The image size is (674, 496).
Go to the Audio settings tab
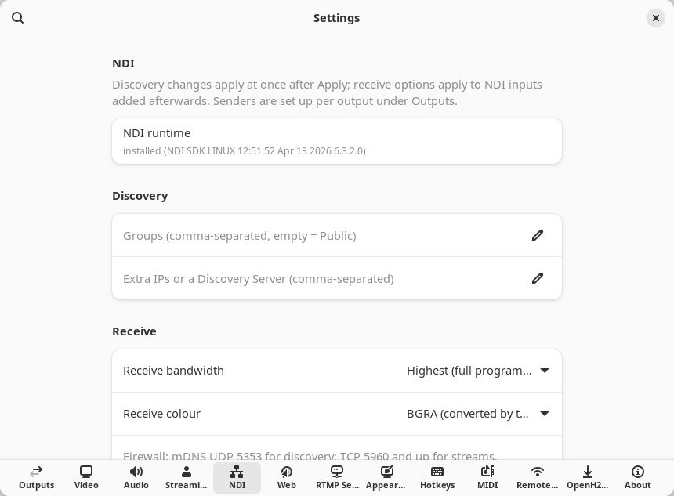[x=136, y=477]
